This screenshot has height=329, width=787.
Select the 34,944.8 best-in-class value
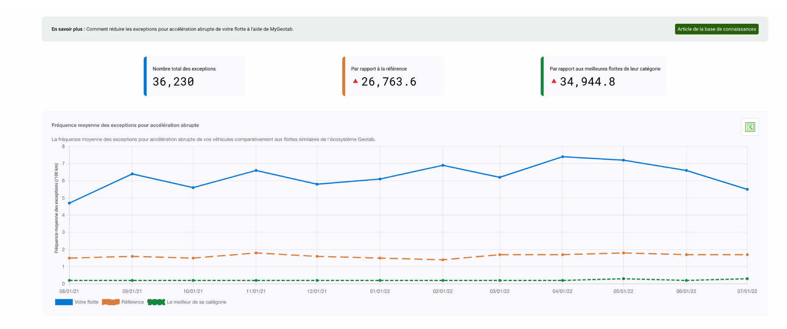[x=587, y=82]
